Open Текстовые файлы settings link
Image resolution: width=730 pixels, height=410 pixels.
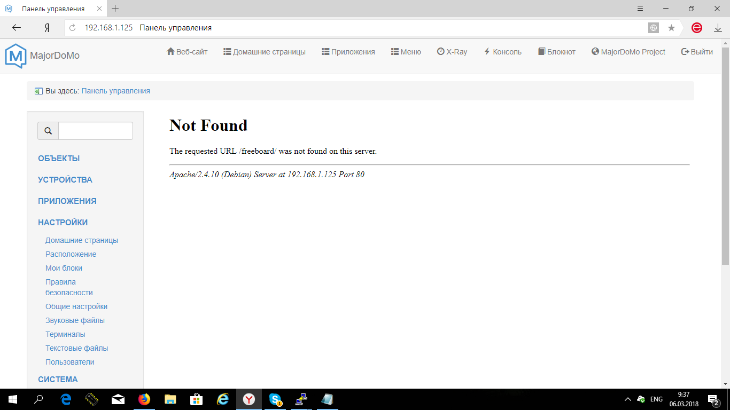(x=77, y=348)
